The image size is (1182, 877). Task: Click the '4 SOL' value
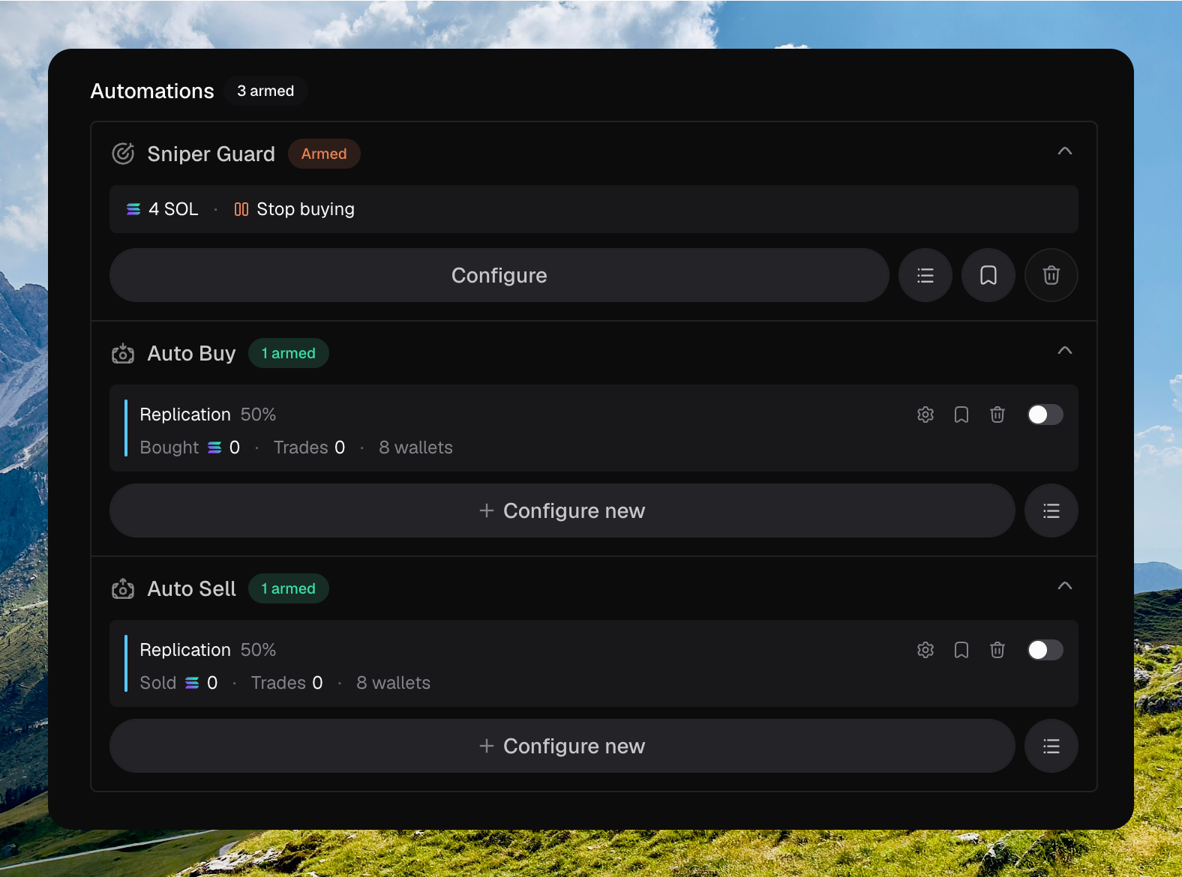tap(173, 209)
